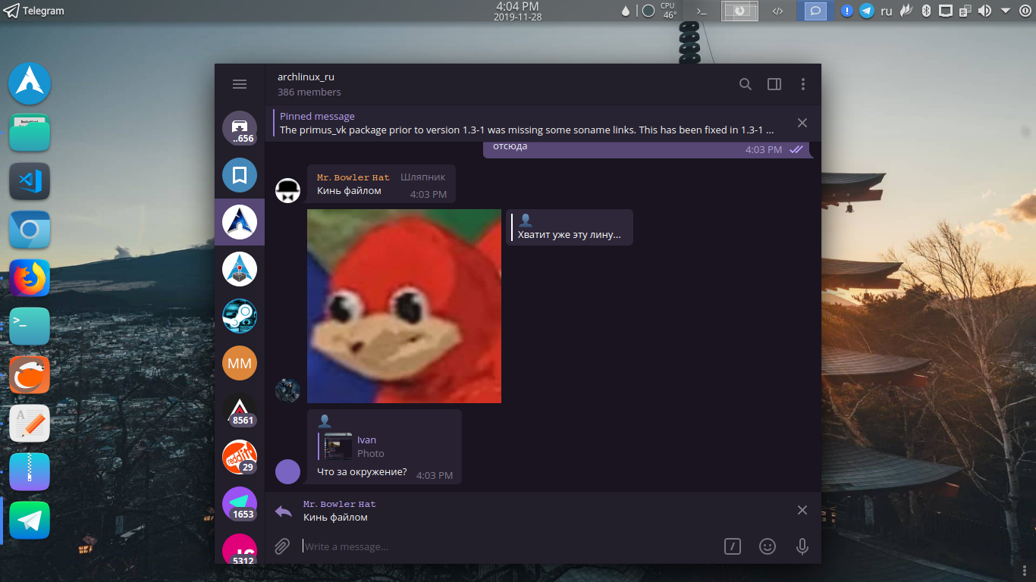Open the reddit chat with 29 unread
Screen dimensions: 1036x582
click(240, 457)
